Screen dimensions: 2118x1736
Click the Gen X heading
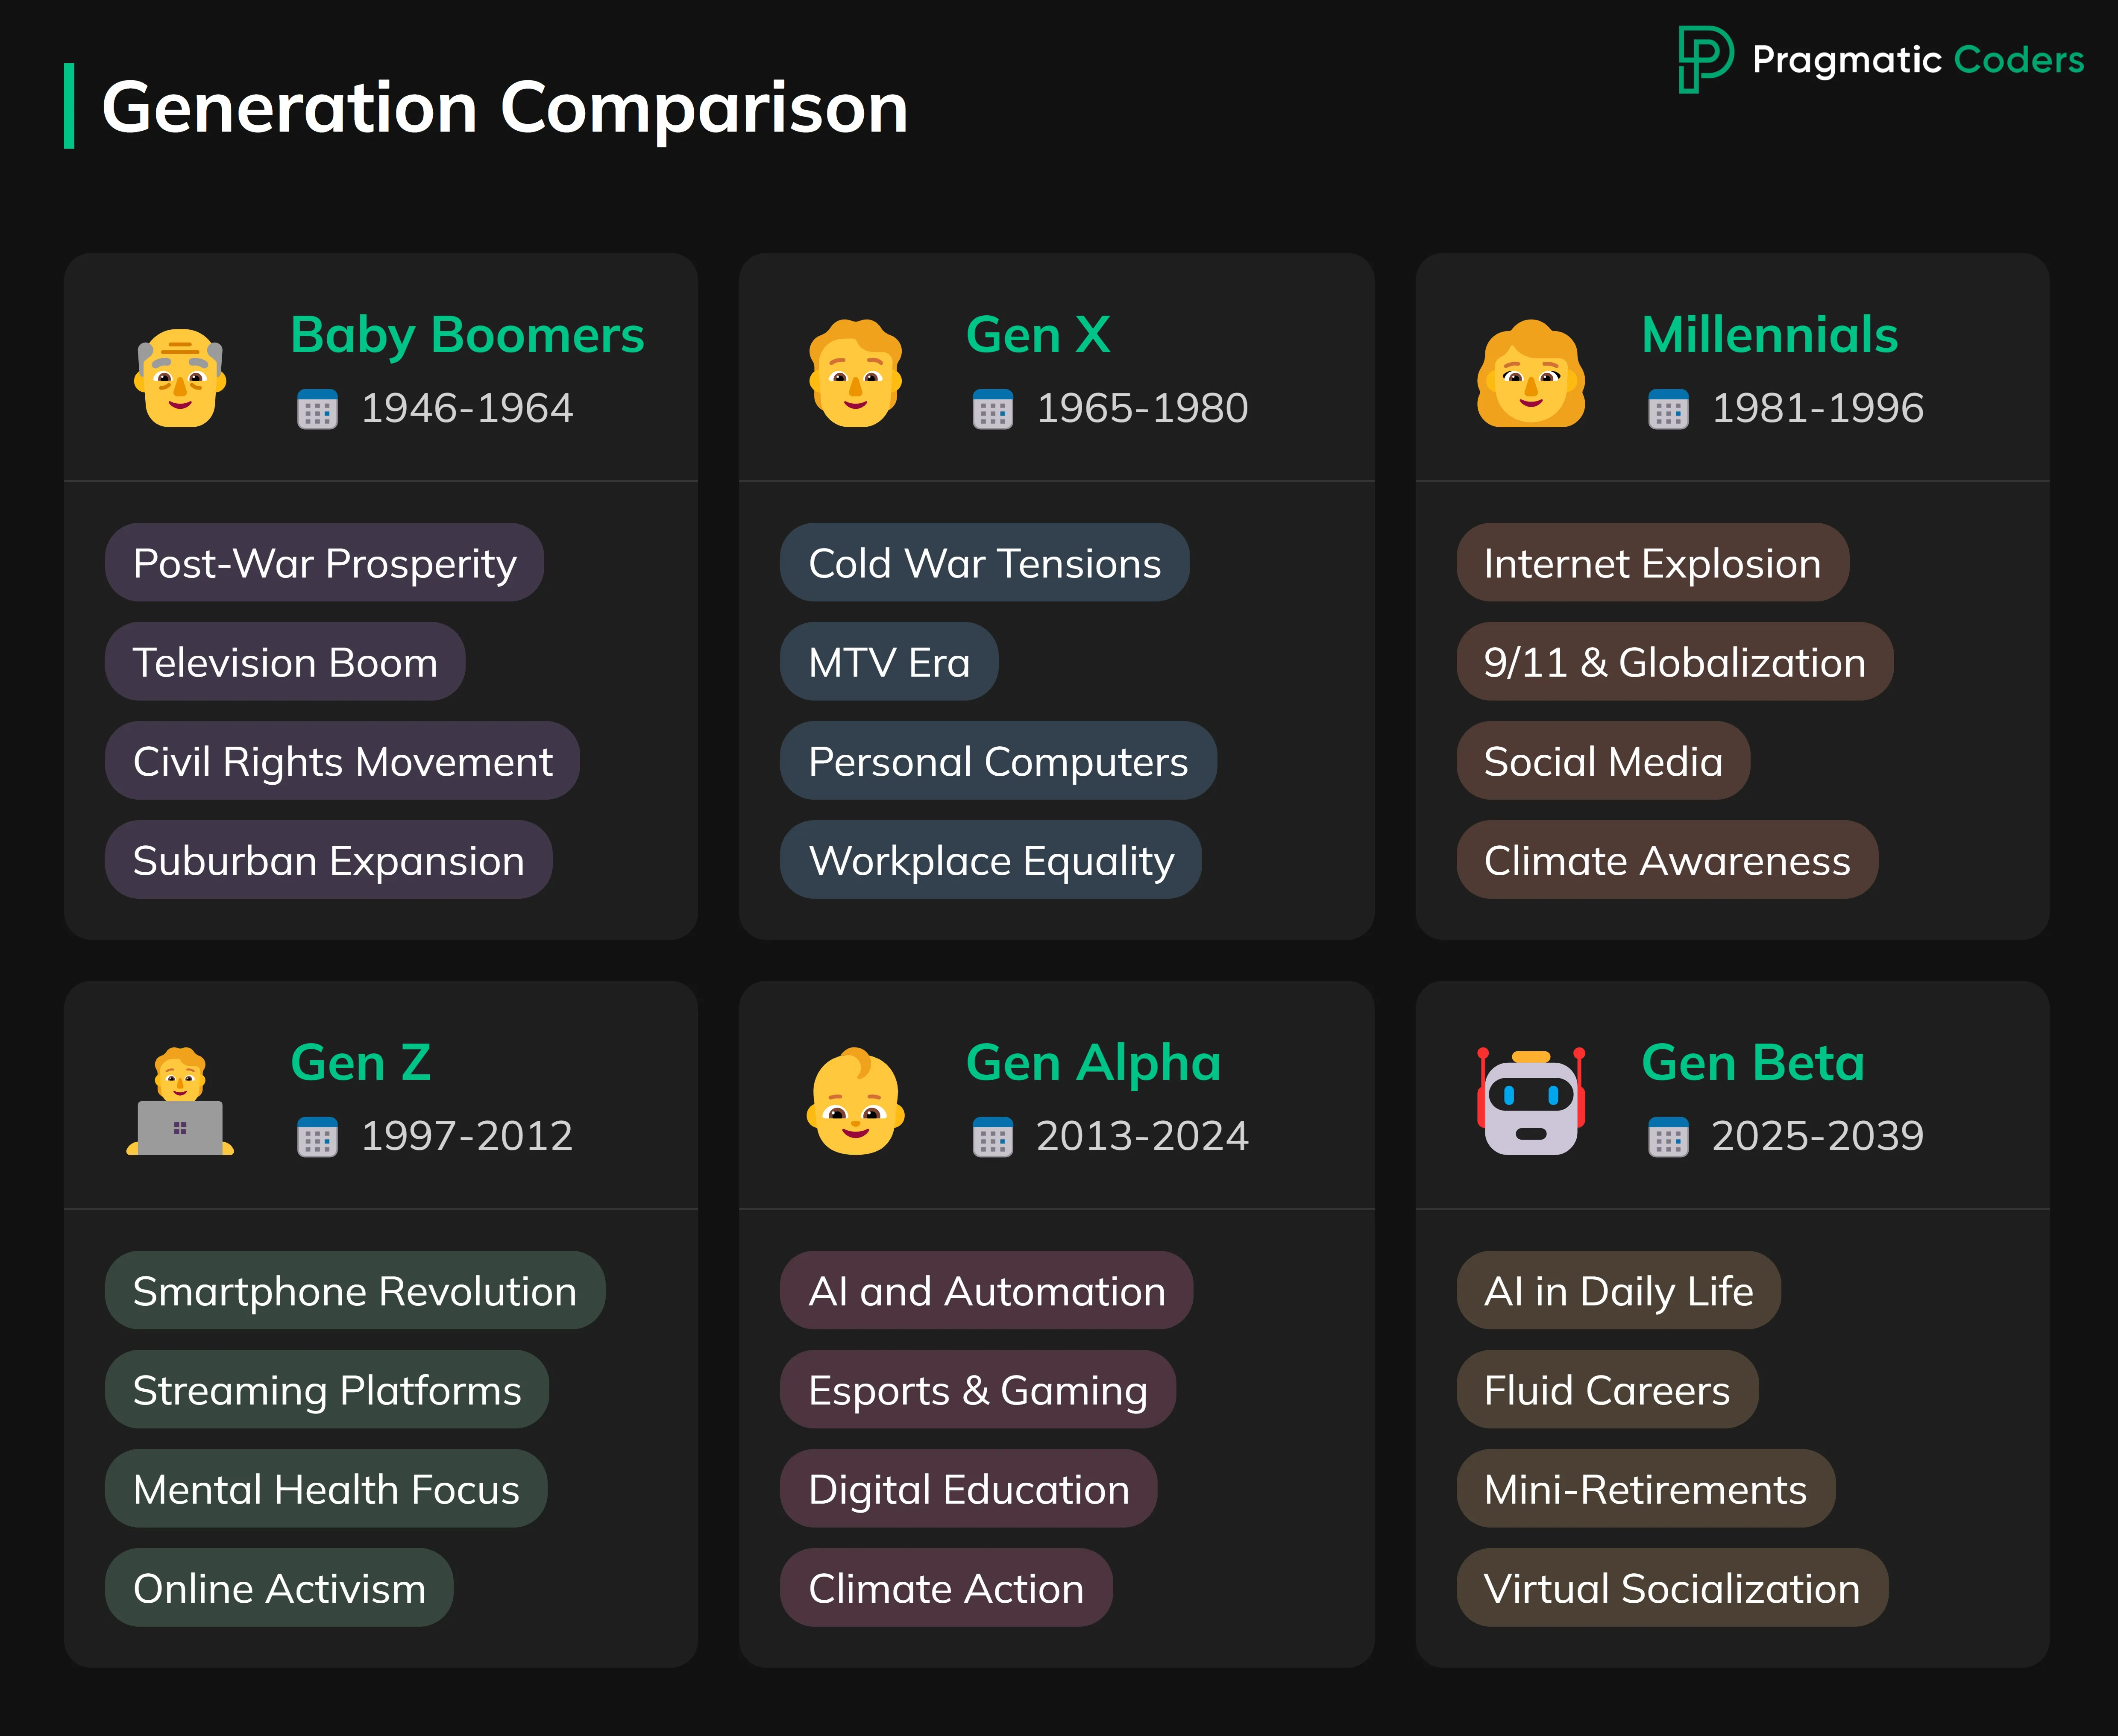click(x=1038, y=335)
